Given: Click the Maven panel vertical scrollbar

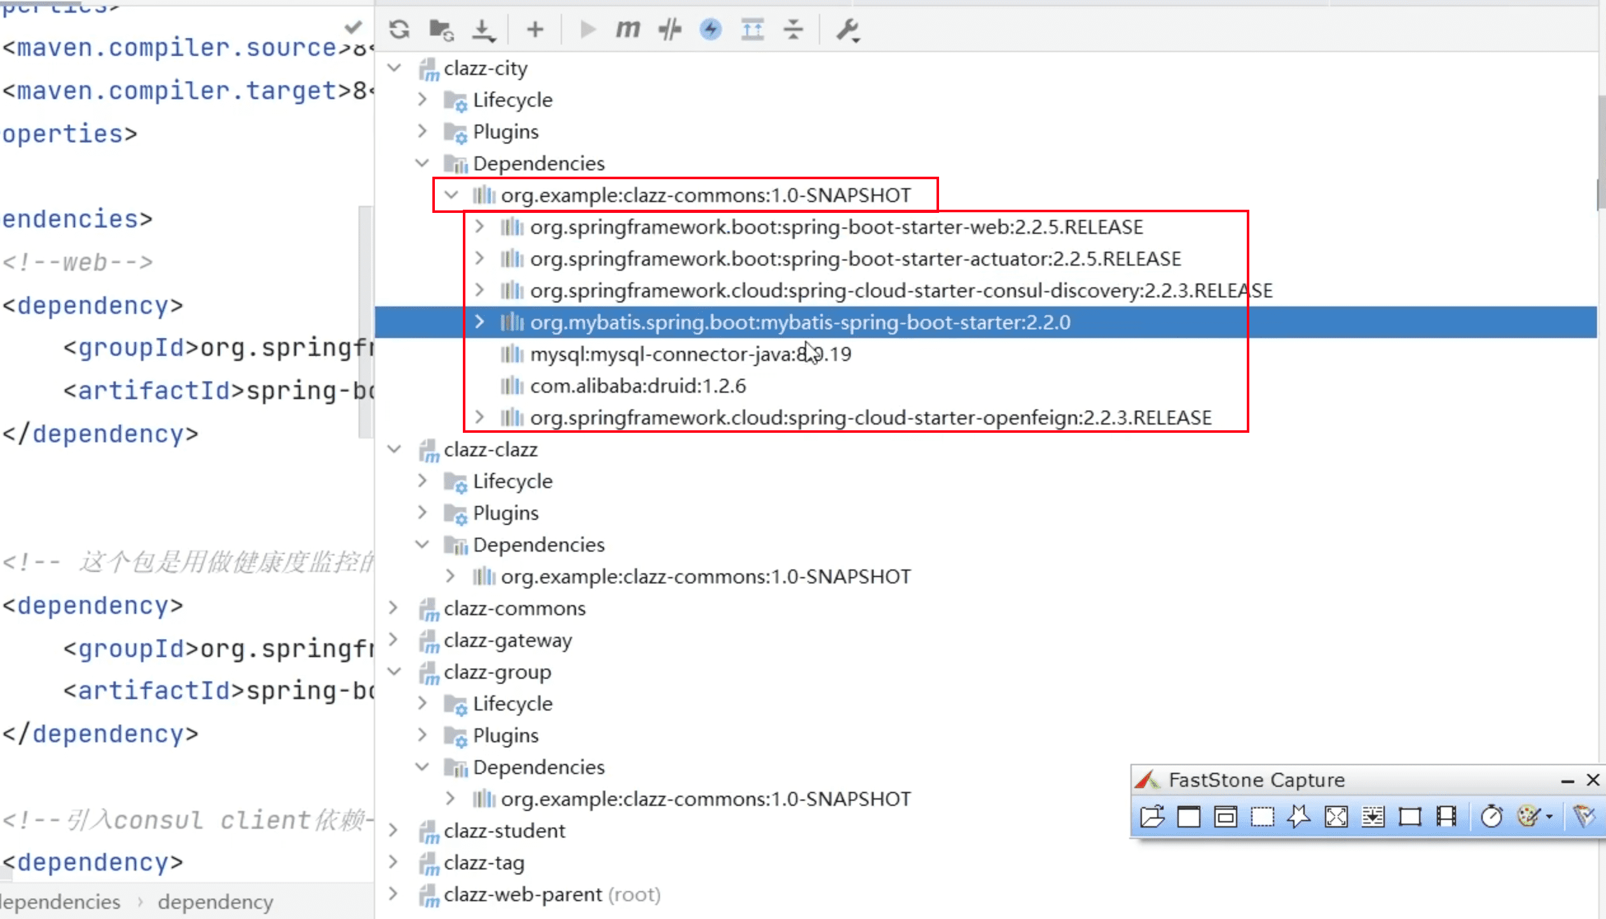Looking at the screenshot, I should coord(1602,153).
